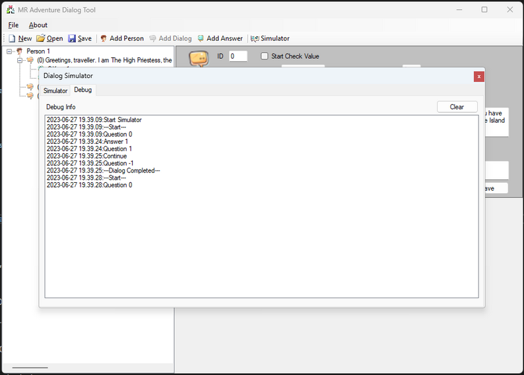Click the Debug Info label
This screenshot has height=375, width=524.
click(x=61, y=107)
